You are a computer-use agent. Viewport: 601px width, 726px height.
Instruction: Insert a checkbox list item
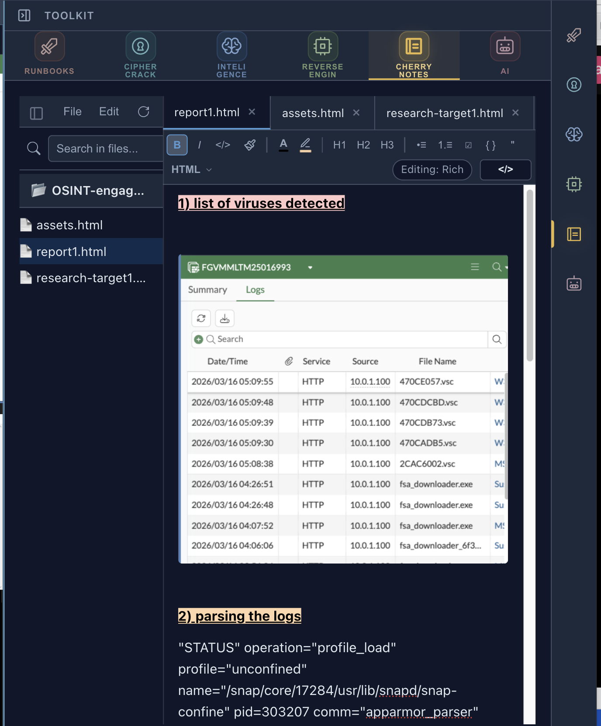[x=468, y=145]
